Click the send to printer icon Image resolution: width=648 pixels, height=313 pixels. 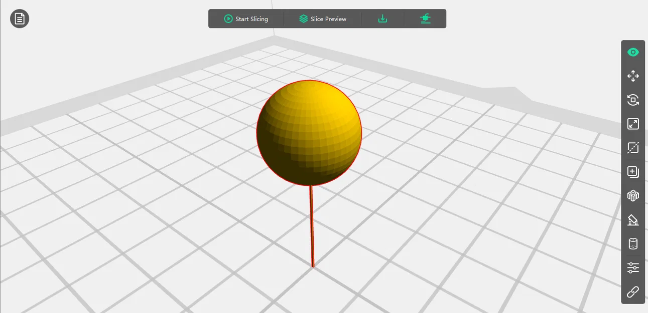point(425,19)
